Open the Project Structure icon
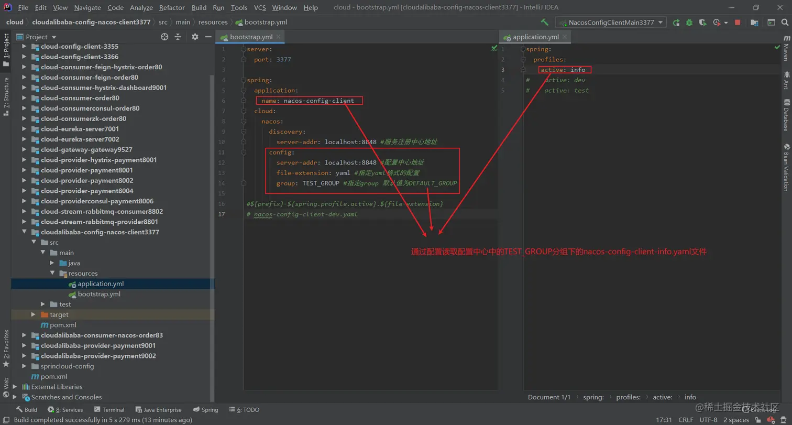The image size is (792, 425). pyautogui.click(x=754, y=23)
